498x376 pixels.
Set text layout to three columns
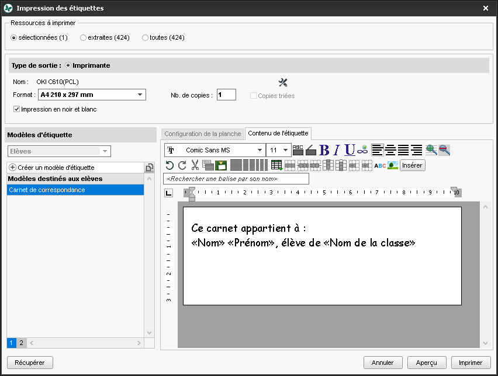tap(262, 165)
